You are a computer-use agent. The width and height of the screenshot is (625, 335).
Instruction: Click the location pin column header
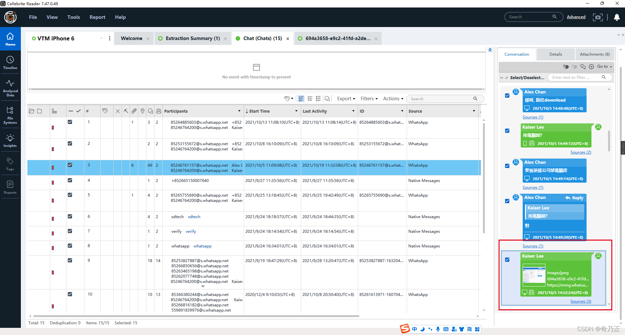[142, 111]
